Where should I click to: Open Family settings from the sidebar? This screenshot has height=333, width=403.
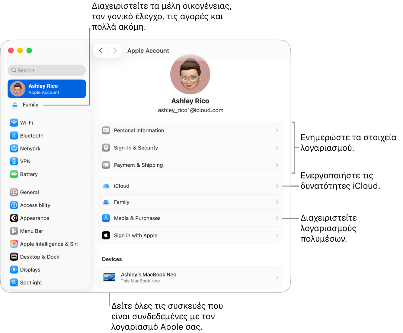(x=30, y=105)
